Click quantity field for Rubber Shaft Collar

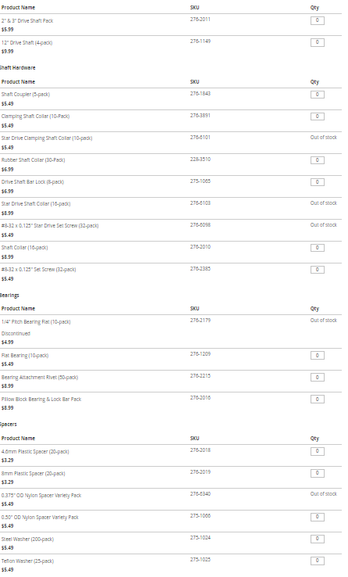pyautogui.click(x=317, y=160)
